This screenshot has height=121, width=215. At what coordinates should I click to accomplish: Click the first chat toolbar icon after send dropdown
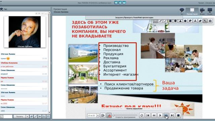click(x=31, y=117)
